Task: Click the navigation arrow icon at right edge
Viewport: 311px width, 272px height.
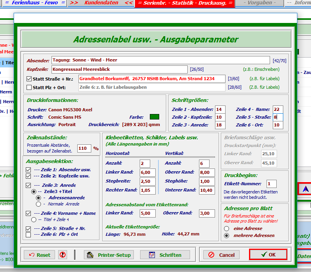Action: tap(306, 189)
